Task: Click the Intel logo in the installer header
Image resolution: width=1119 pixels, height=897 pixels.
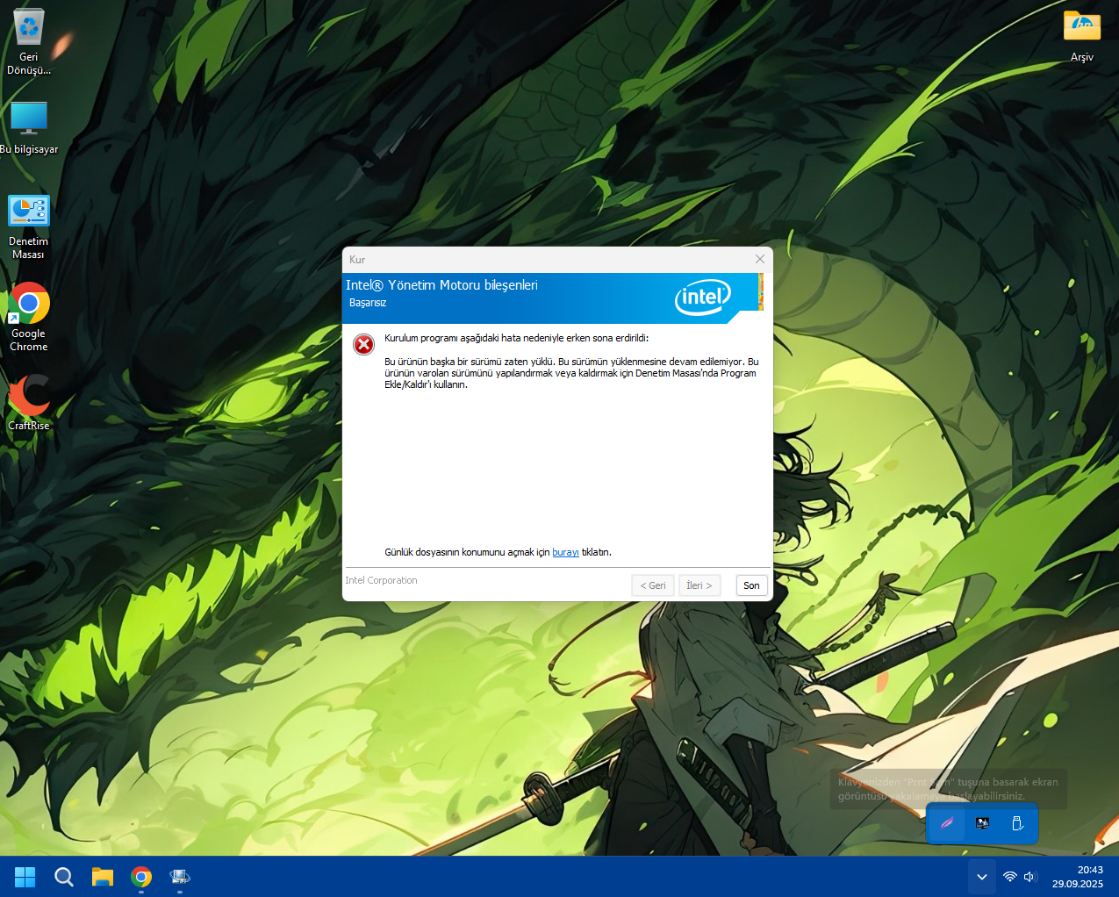Action: pos(703,298)
